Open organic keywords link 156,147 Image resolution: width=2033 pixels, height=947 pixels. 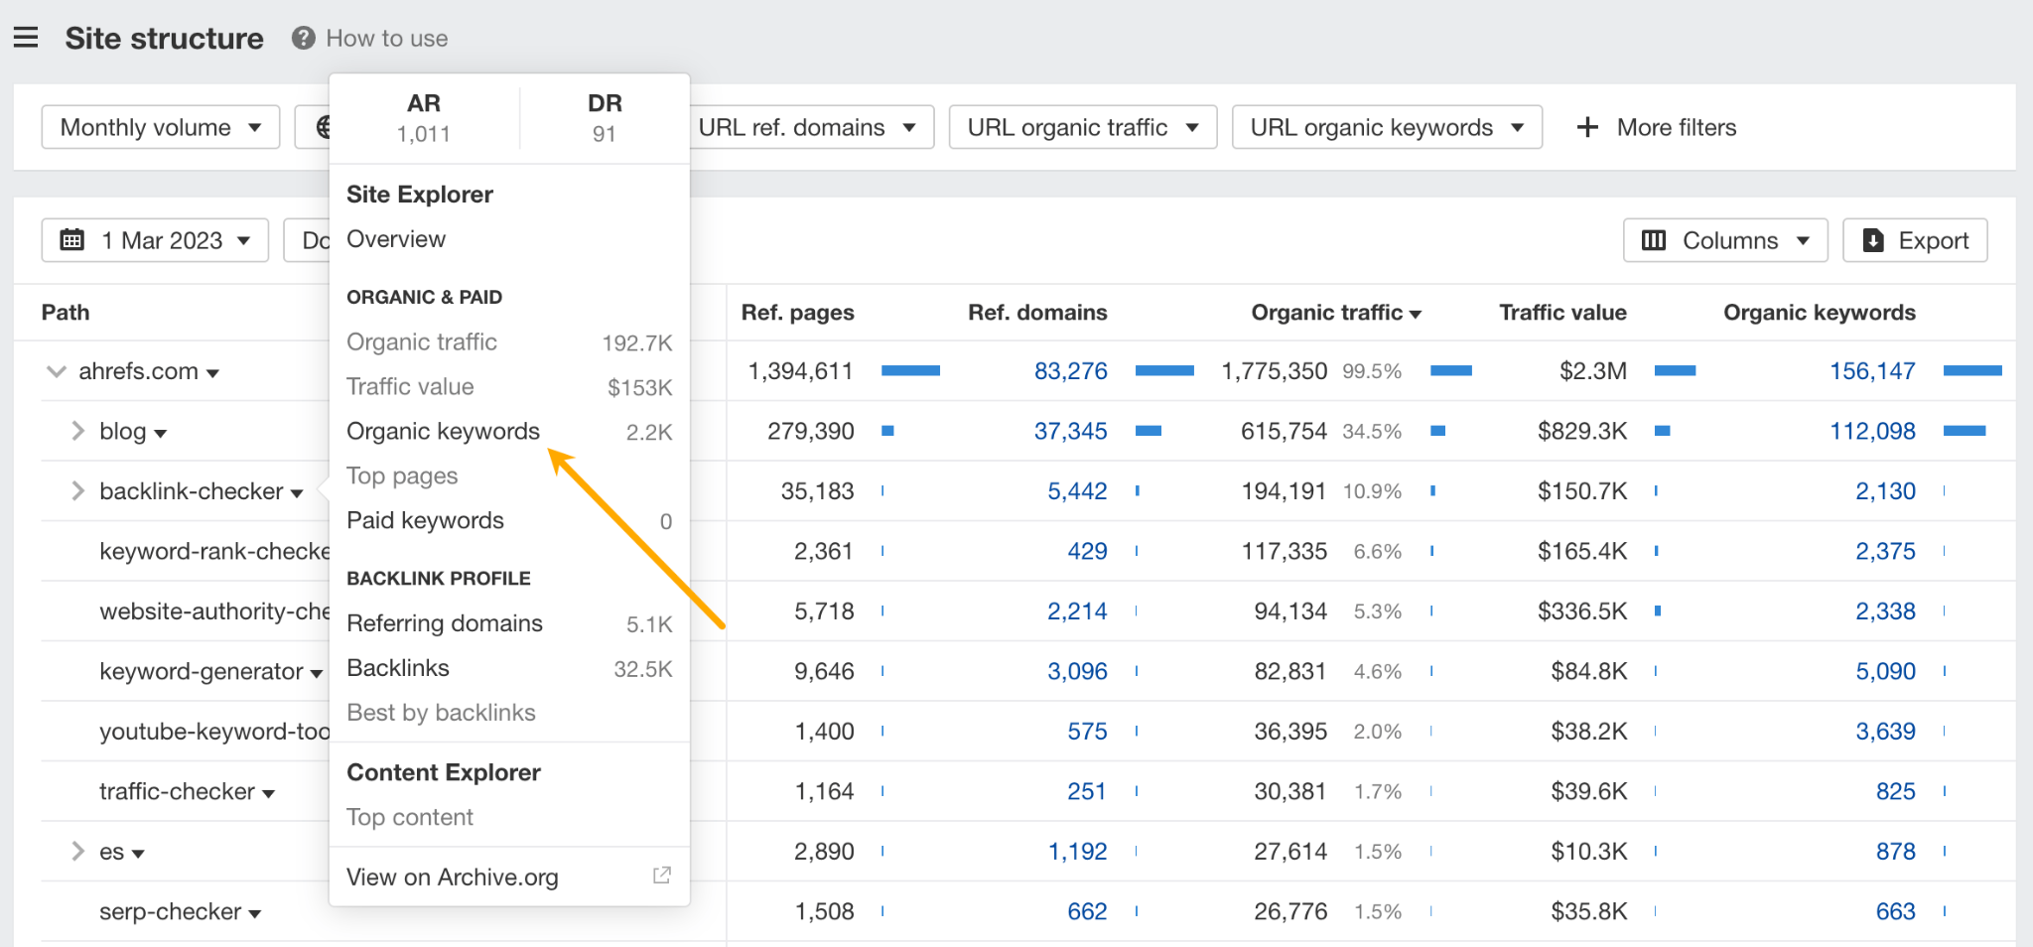point(1873,371)
